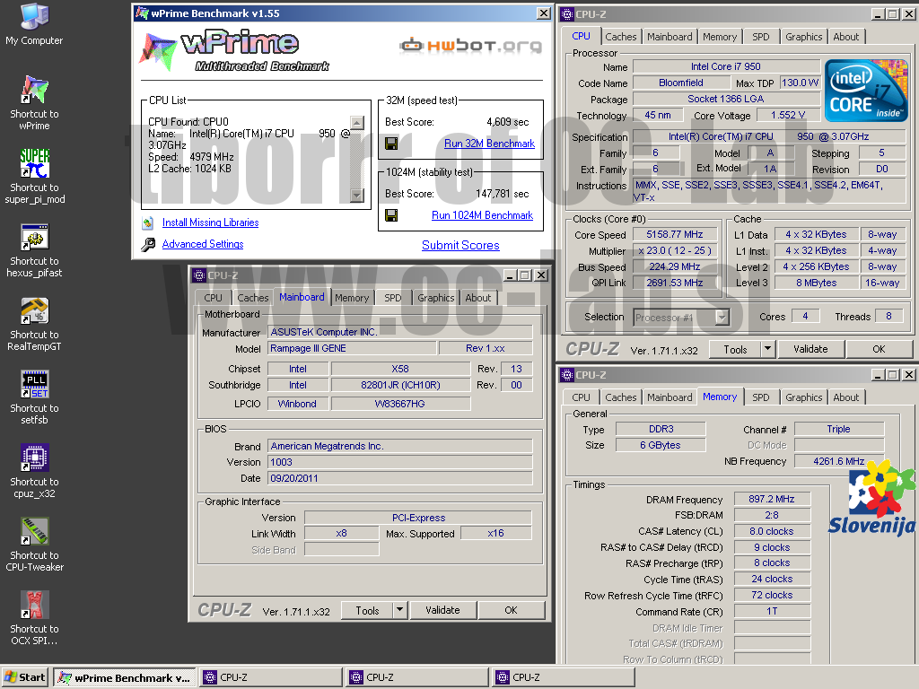Click OK in Mainboard CPU-Z window
This screenshot has height=689, width=919.
pos(511,610)
